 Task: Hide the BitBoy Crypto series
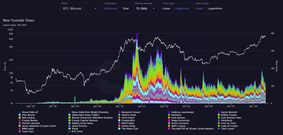pos(219,115)
